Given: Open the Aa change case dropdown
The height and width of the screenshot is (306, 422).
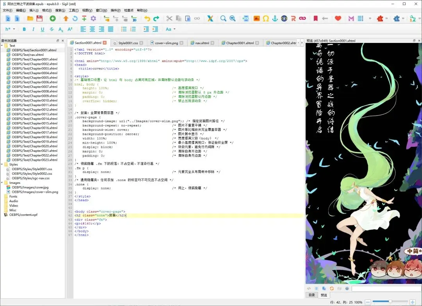Looking at the screenshot, I should point(171,29).
